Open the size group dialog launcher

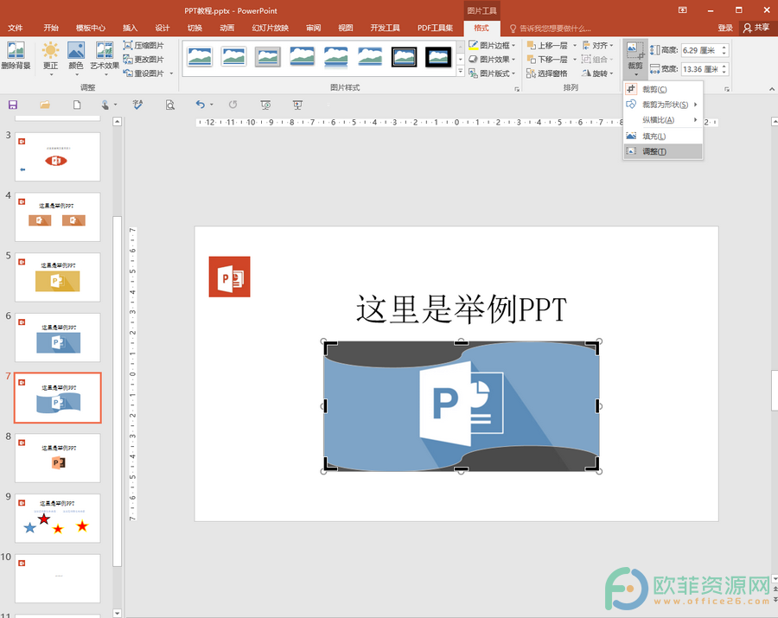tap(727, 89)
